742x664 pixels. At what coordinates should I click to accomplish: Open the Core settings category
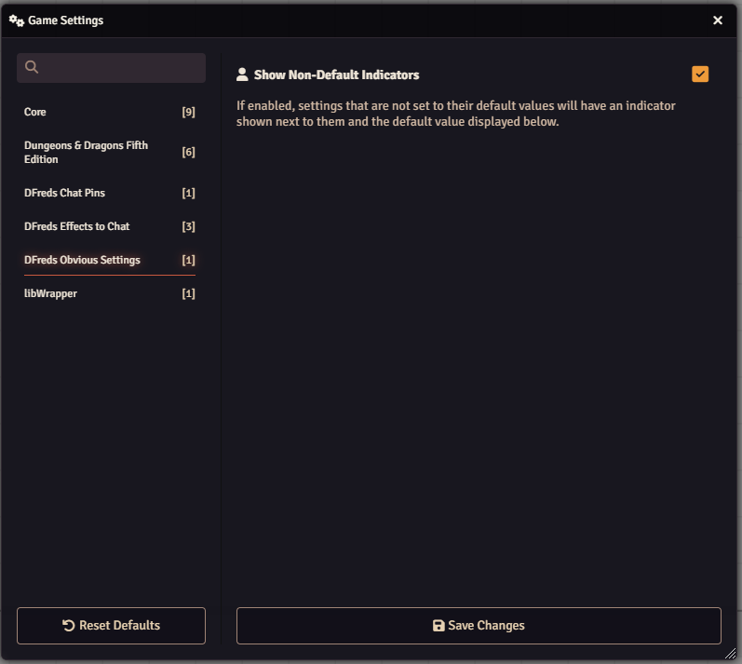point(35,112)
